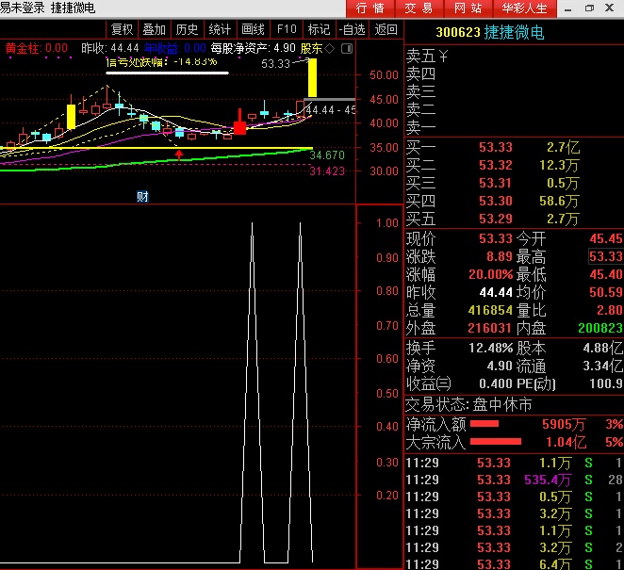The height and width of the screenshot is (570, 624).
Task: Click the 财 financial marker icon
Action: pyautogui.click(x=142, y=196)
